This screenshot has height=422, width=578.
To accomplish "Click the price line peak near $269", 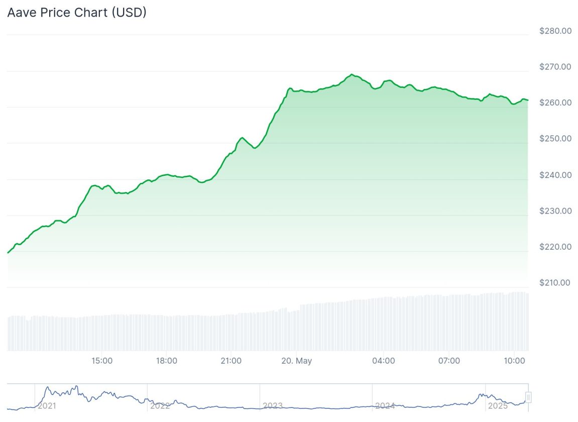I will pos(352,74).
